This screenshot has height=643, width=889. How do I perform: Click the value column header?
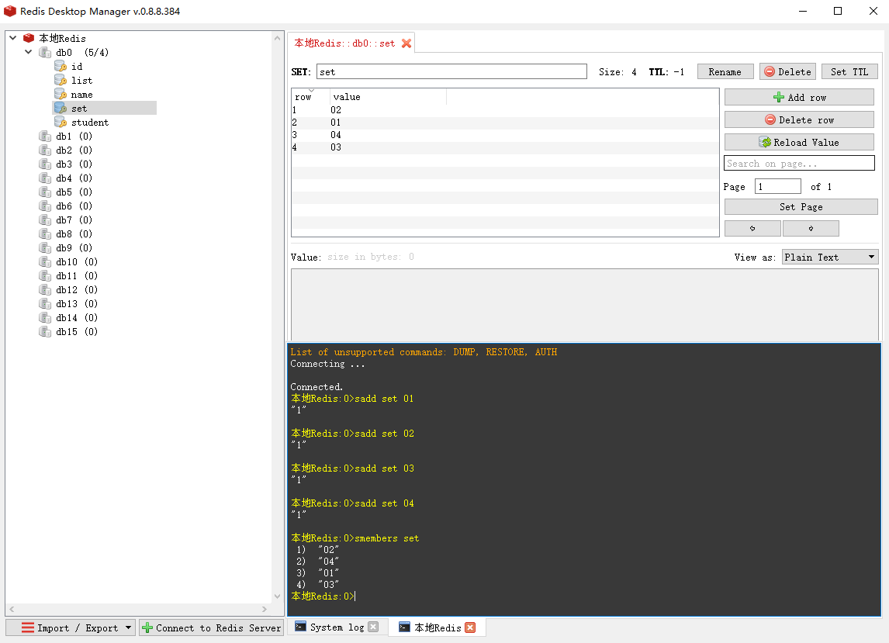(x=389, y=97)
